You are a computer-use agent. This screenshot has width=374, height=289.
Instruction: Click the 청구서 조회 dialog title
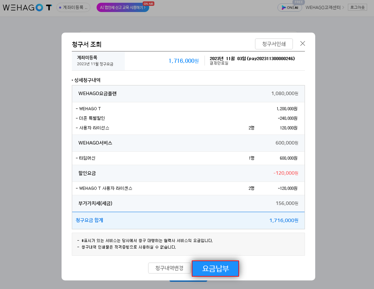[x=87, y=44]
